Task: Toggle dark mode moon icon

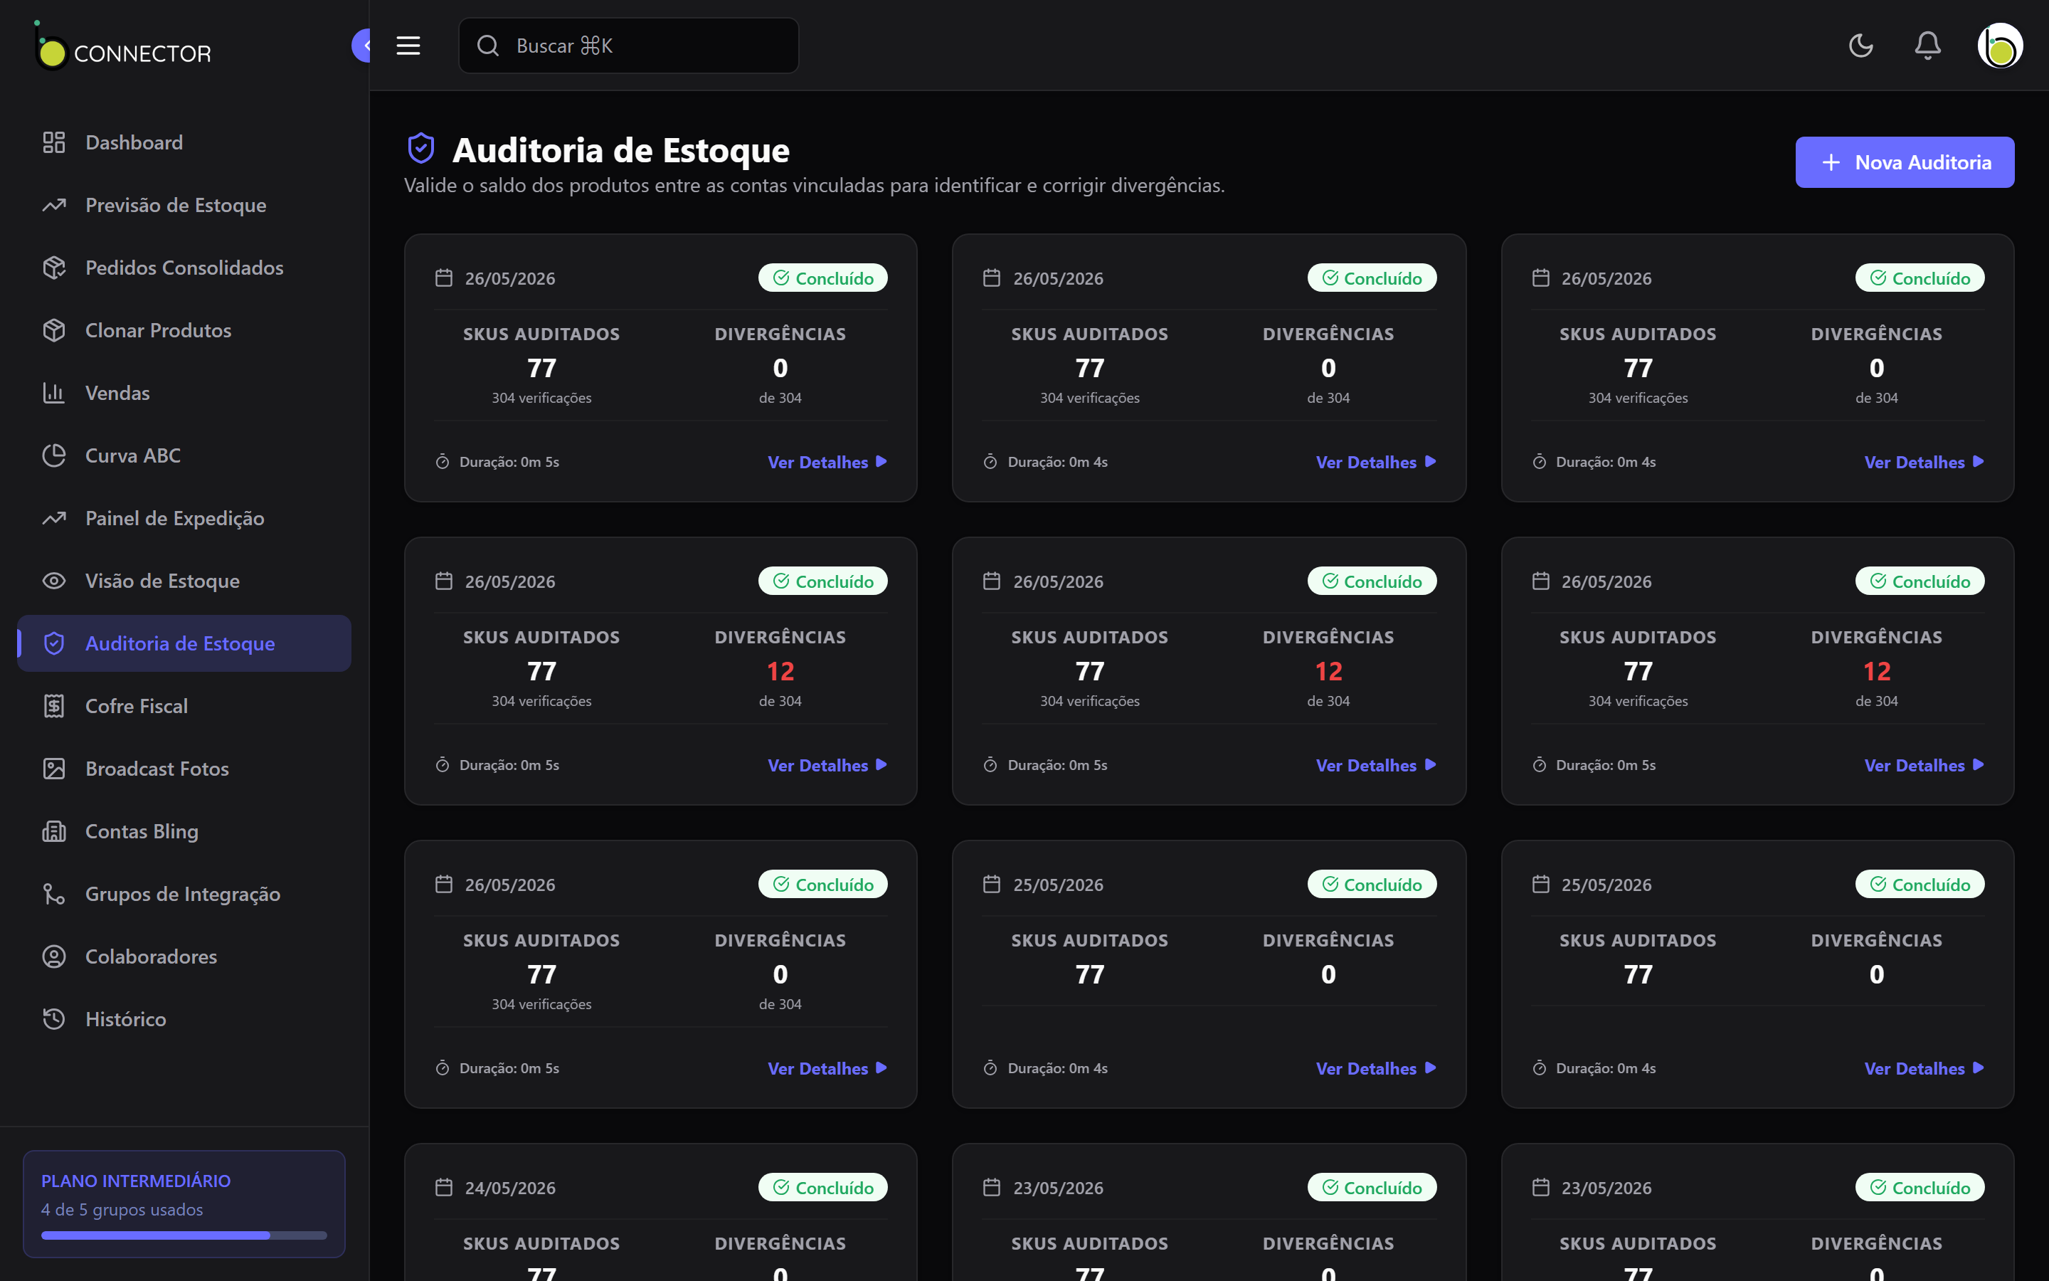Action: [x=1860, y=46]
